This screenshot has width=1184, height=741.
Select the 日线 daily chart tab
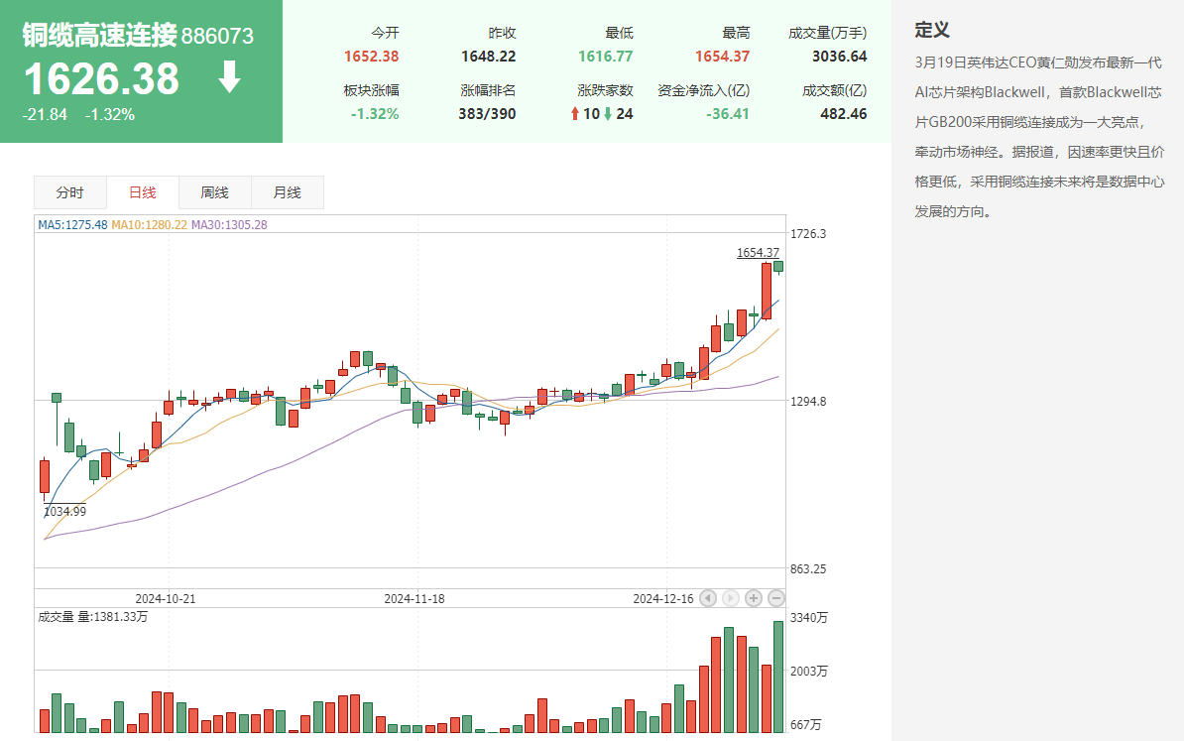[x=142, y=192]
